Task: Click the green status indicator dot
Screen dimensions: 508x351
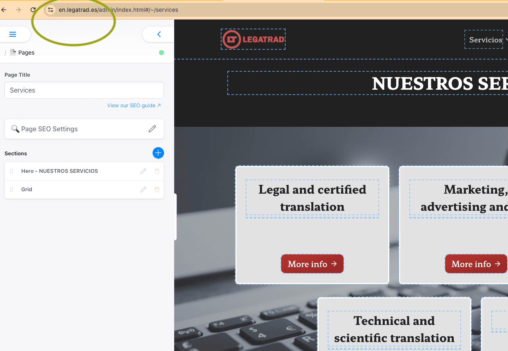Action: point(162,53)
